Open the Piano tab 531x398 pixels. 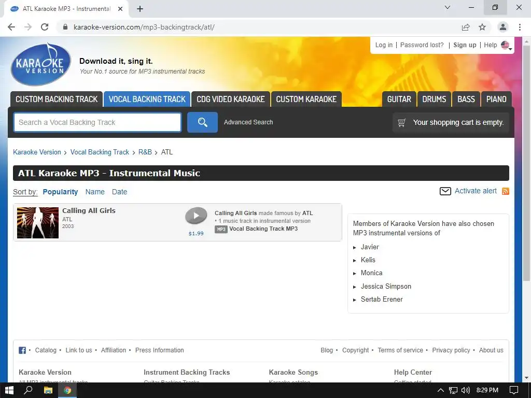pos(496,99)
